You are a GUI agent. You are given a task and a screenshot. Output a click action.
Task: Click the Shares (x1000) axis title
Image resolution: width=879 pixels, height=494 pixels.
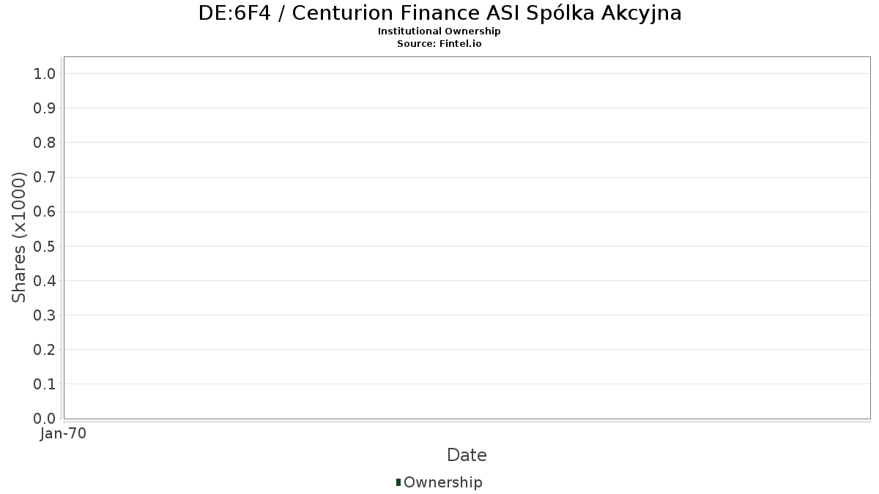20,237
